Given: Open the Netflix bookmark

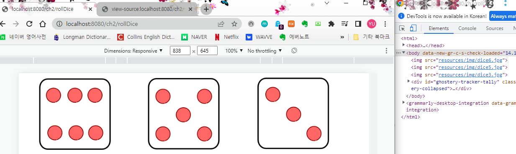Looking at the screenshot, I should click(226, 37).
